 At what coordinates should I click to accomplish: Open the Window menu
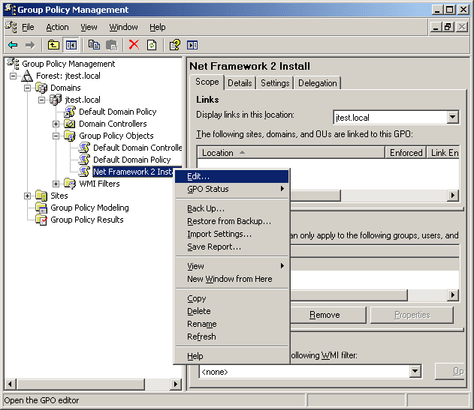123,27
